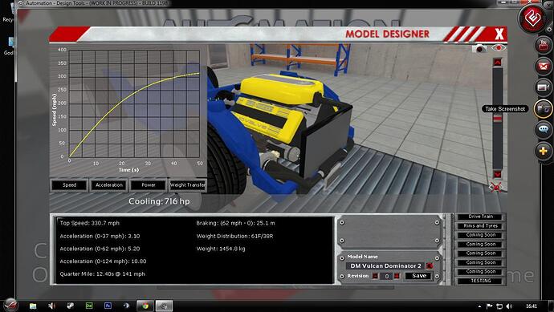Click the red up arrow above slider
The width and height of the screenshot is (554, 312).
498,63
